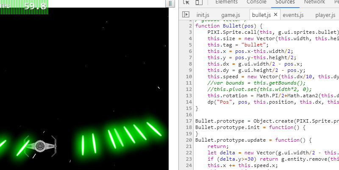Set breakpoint on line number 21

point(189,146)
